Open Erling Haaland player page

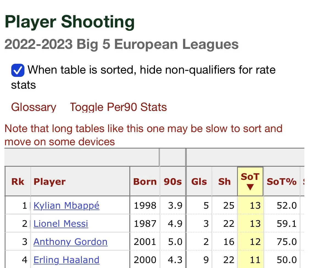[66, 260]
